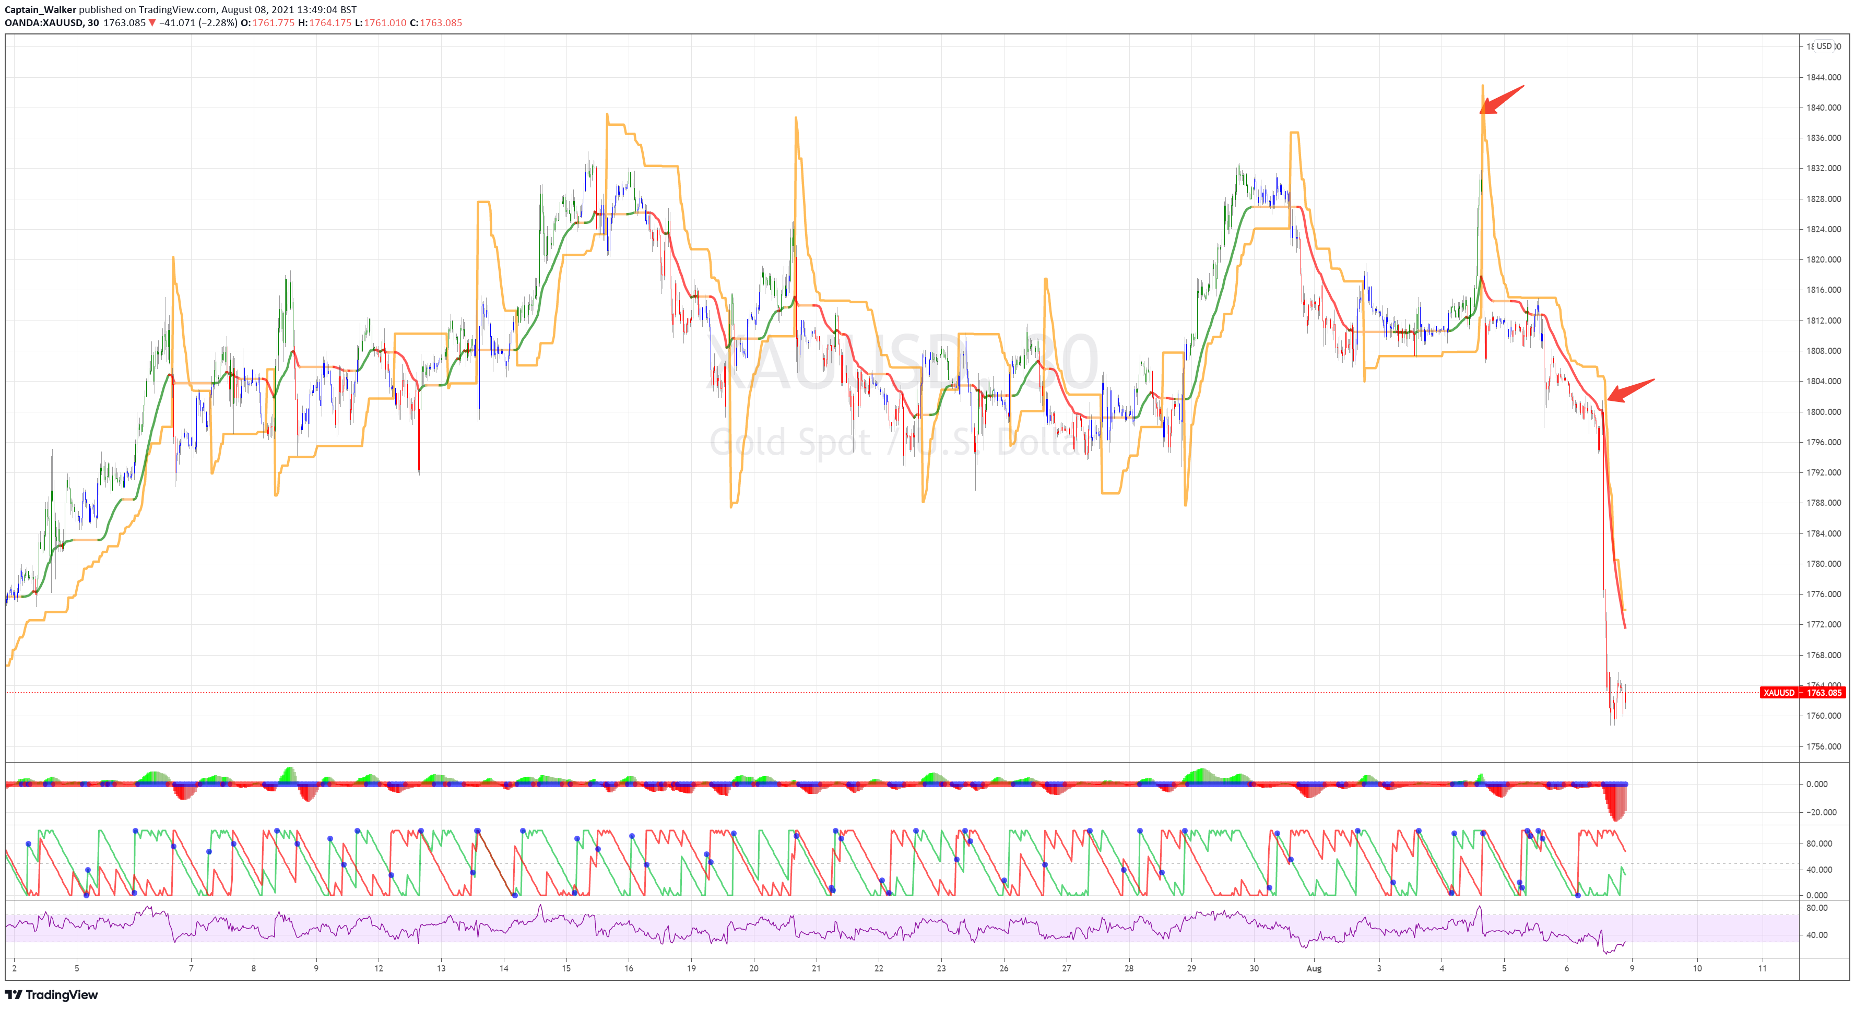The height and width of the screenshot is (1009, 1855).
Task: Click the 80.00 RSI axis label
Action: tap(1817, 908)
